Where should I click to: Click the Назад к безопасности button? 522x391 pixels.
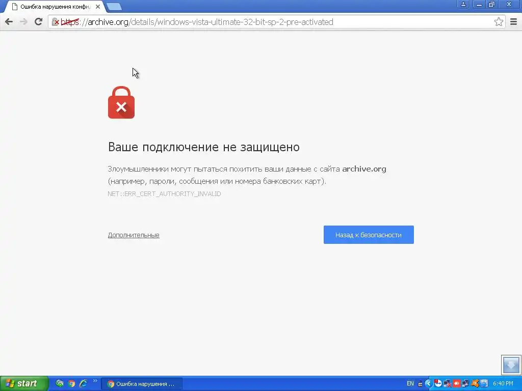point(369,235)
